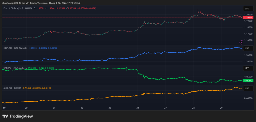Click the purple lightning bolt event icon
256x122 pixels.
pos(241,42)
